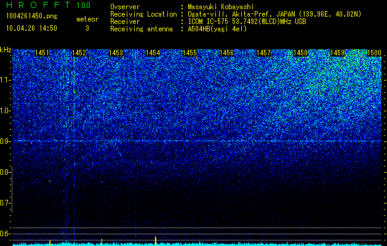Click the 1458 time label
This screenshot has width=387, height=246.
301,53
